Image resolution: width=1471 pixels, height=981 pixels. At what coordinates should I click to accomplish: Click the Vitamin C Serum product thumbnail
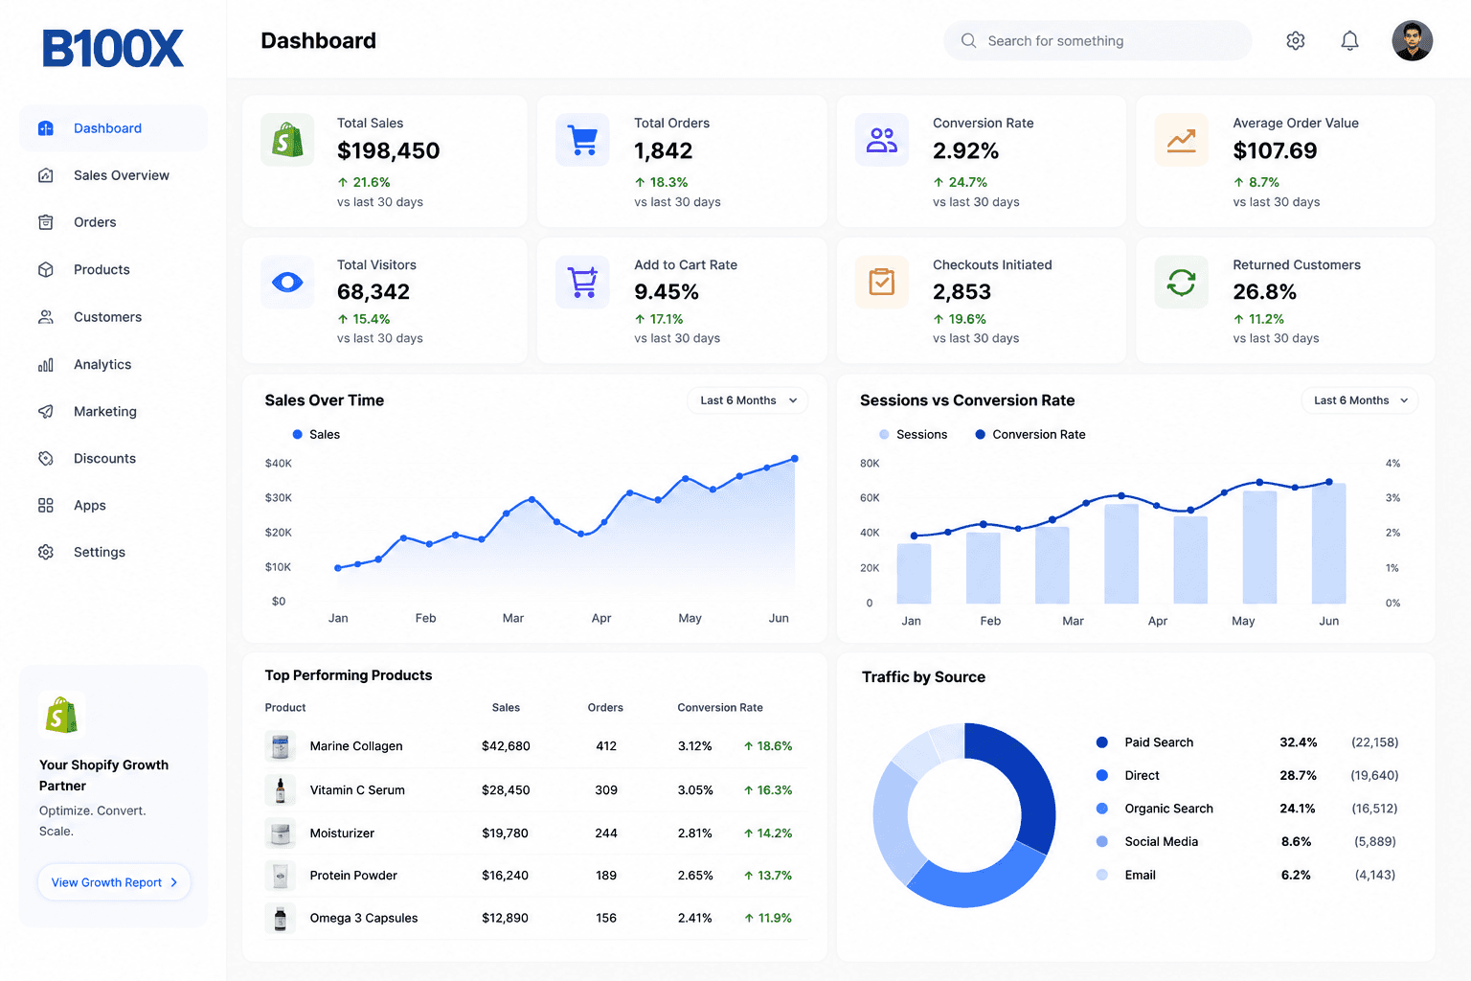pyautogui.click(x=281, y=790)
